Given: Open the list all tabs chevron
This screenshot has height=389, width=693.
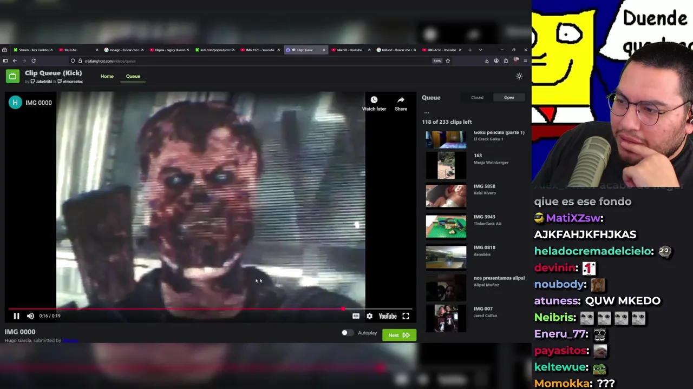Looking at the screenshot, I should [x=480, y=50].
